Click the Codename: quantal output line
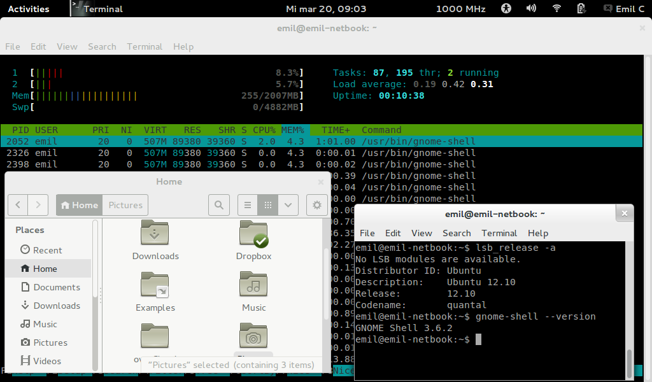 tap(421, 305)
